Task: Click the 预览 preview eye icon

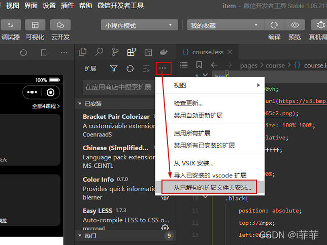Action: (295, 25)
